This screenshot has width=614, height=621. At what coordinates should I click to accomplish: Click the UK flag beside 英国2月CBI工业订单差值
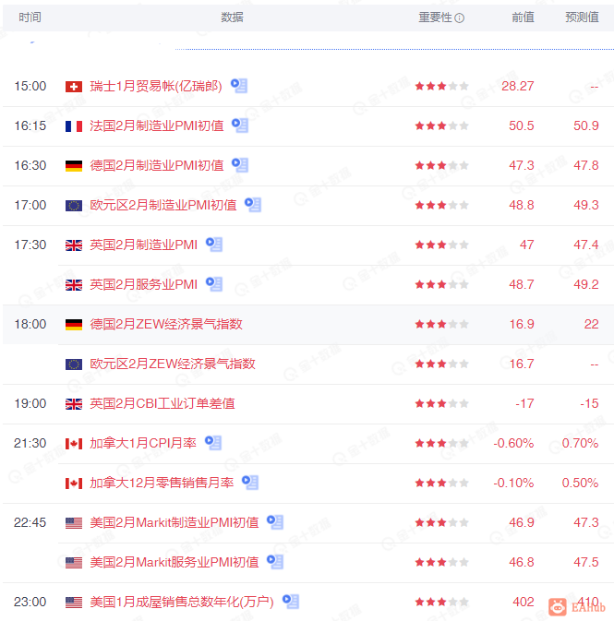point(74,404)
